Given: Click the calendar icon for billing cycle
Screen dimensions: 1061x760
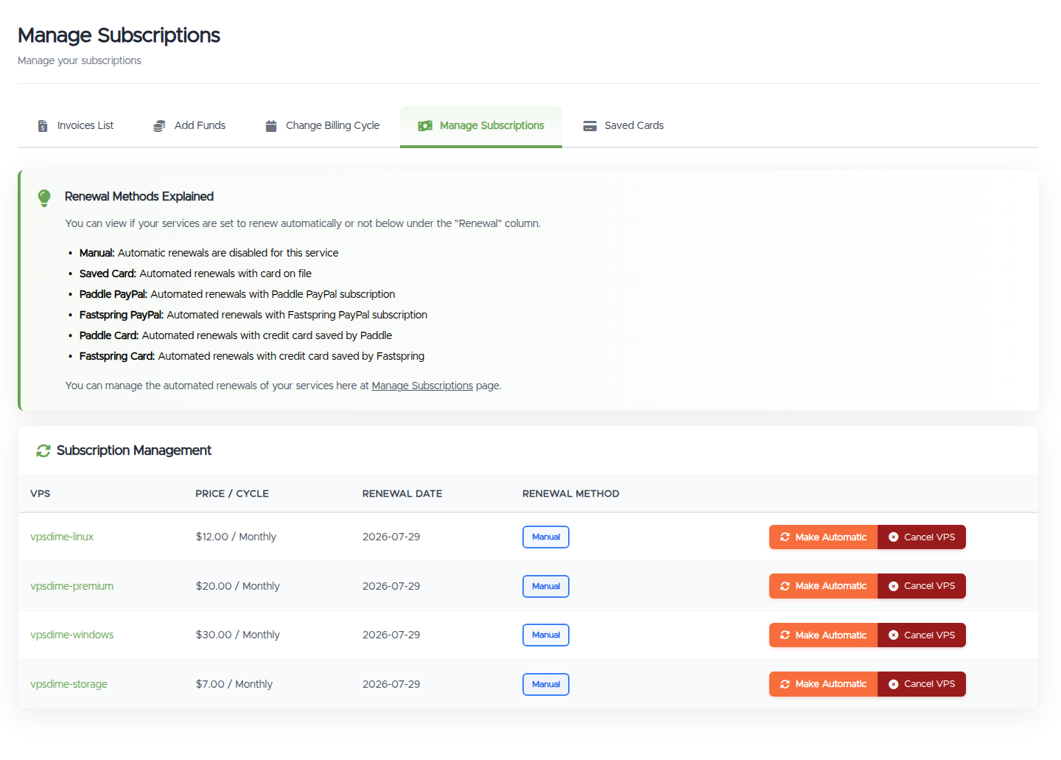Looking at the screenshot, I should click(271, 126).
